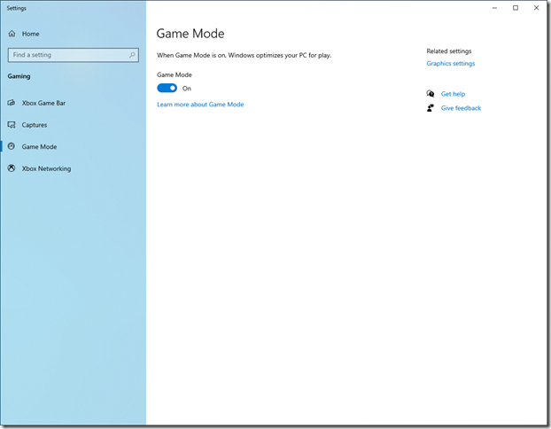Open the Xbox Game Bar settings page
The image size is (551, 429).
coord(74,103)
